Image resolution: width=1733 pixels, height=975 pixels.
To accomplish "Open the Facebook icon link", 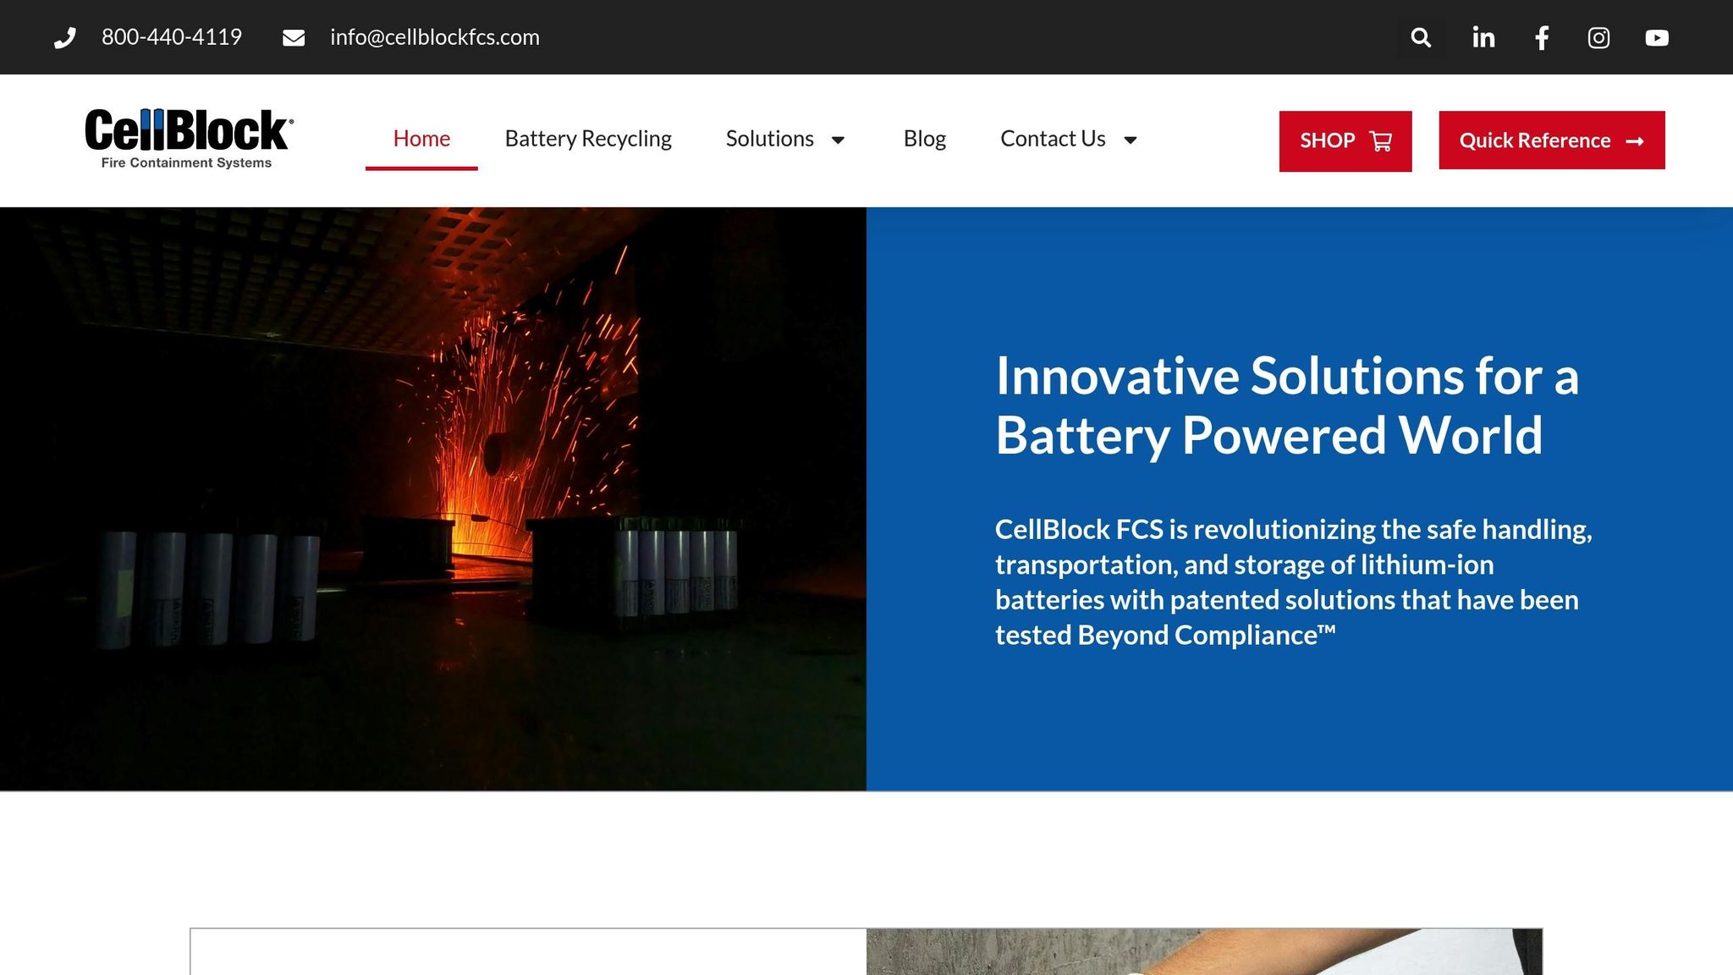I will pyautogui.click(x=1542, y=37).
